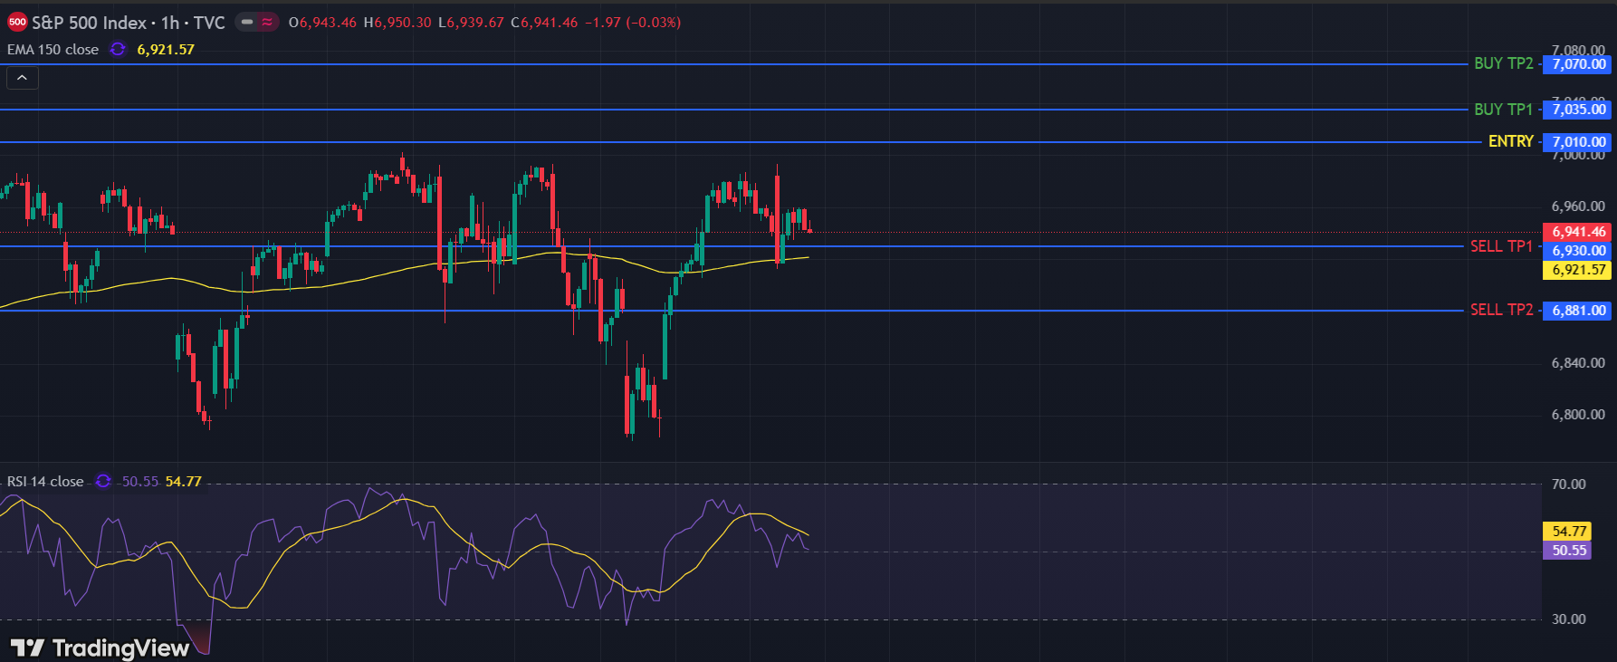Select the RSI 14 close indicator label
This screenshot has height=662, width=1617.
click(x=45, y=482)
